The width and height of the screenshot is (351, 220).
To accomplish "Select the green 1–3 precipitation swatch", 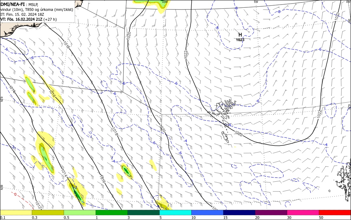I will tap(112, 213).
